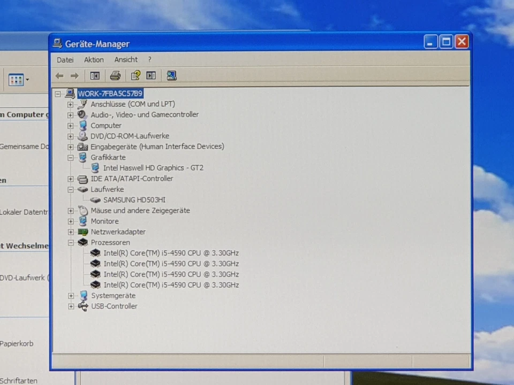Collapse the Laufwerke category
Image resolution: width=514 pixels, height=385 pixels.
70,189
